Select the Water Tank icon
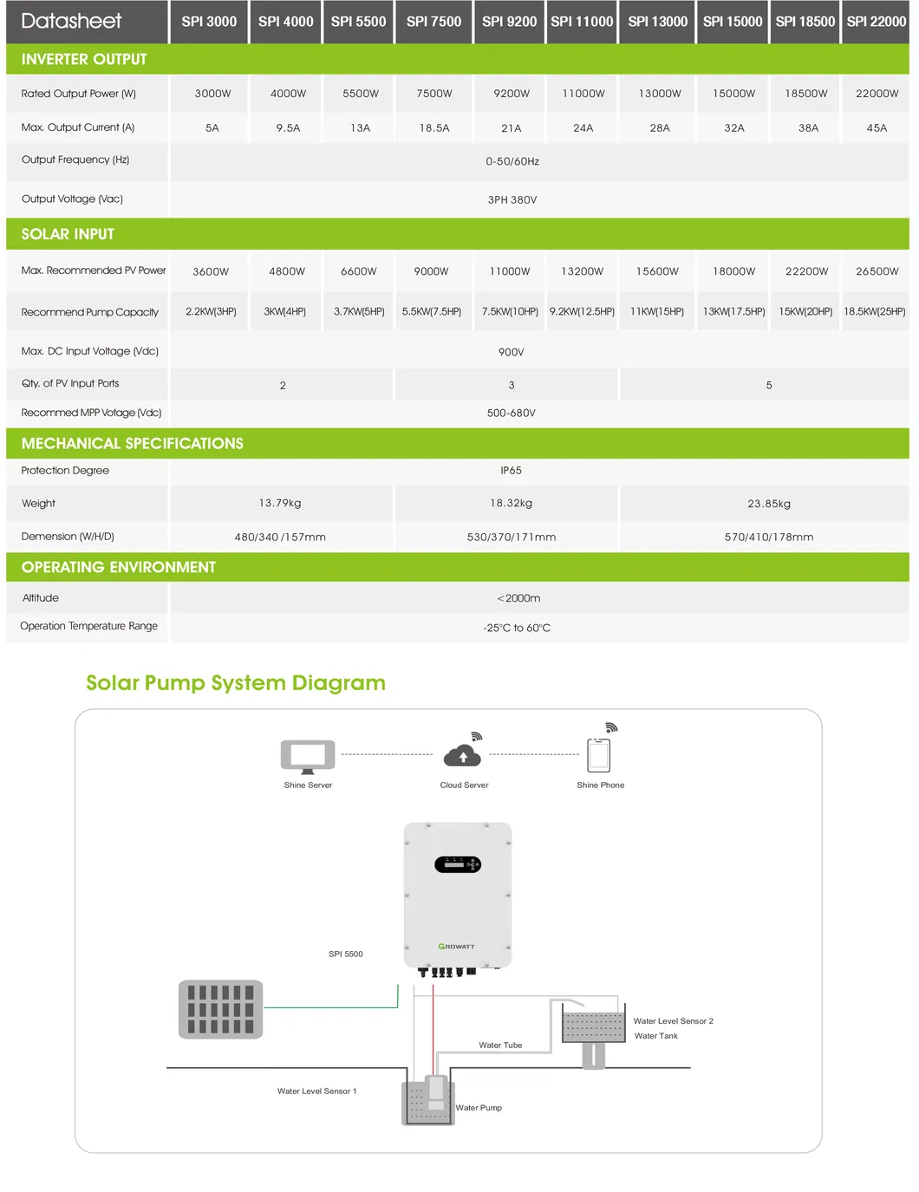Image resolution: width=919 pixels, height=1192 pixels. coord(594,1026)
